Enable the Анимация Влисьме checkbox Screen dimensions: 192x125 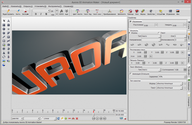pyautogui.click(x=131, y=74)
